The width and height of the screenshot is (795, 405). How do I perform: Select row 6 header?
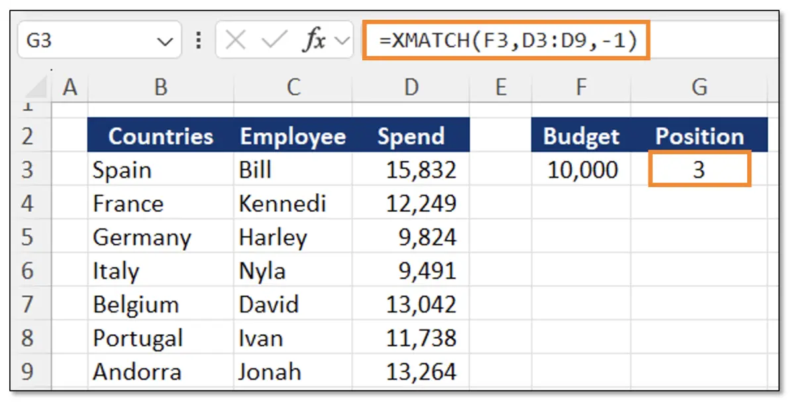click(27, 271)
